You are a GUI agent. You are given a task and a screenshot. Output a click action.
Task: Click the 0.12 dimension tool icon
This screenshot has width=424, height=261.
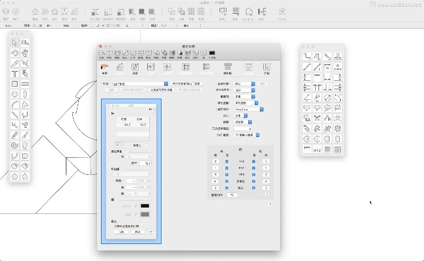coord(316,149)
